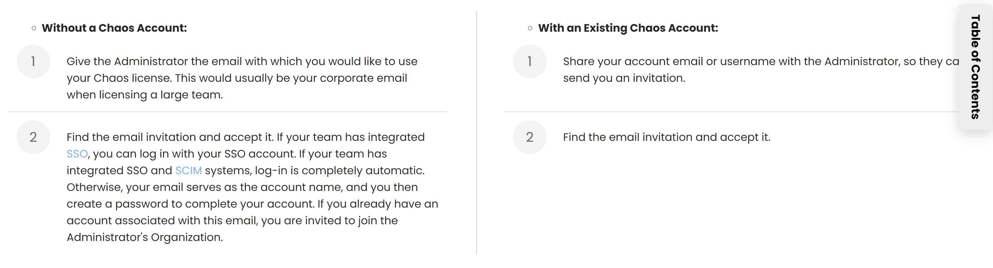Viewport: 993px width, 268px height.
Task: Open the SCIM hyperlink
Action: [188, 171]
